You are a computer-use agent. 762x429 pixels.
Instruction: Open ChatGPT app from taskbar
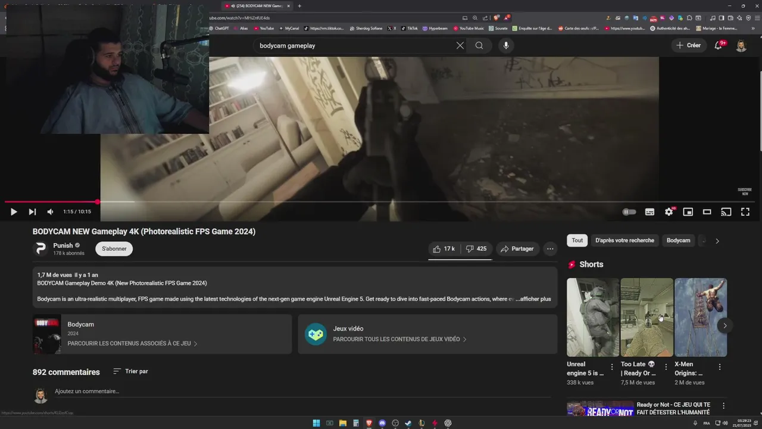tap(448, 423)
